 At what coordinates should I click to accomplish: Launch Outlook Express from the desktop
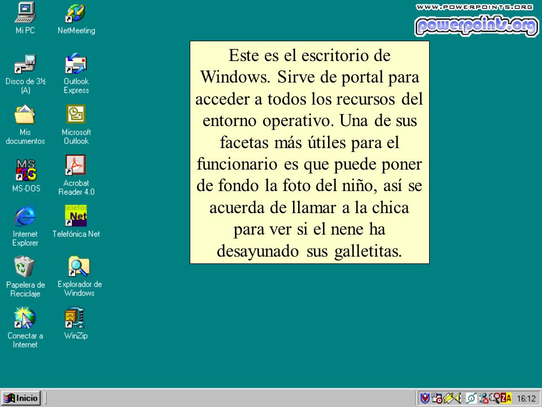click(x=76, y=73)
